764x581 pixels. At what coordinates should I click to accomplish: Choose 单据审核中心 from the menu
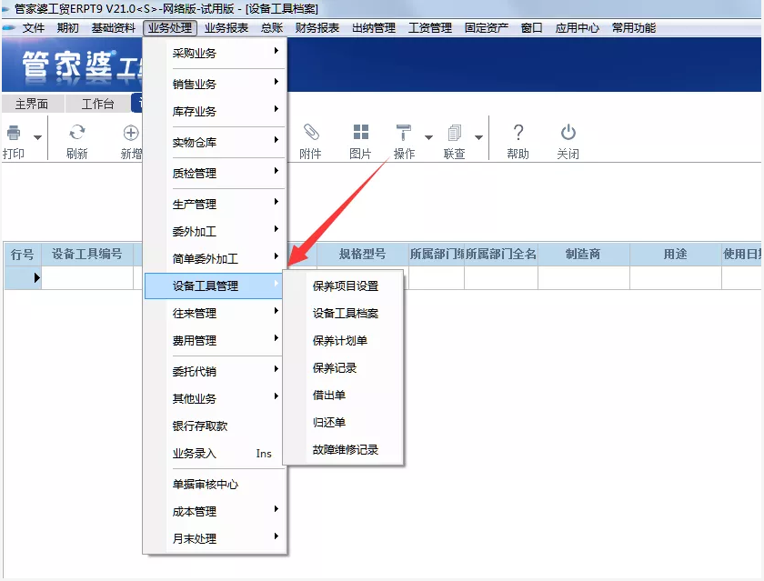pyautogui.click(x=215, y=484)
